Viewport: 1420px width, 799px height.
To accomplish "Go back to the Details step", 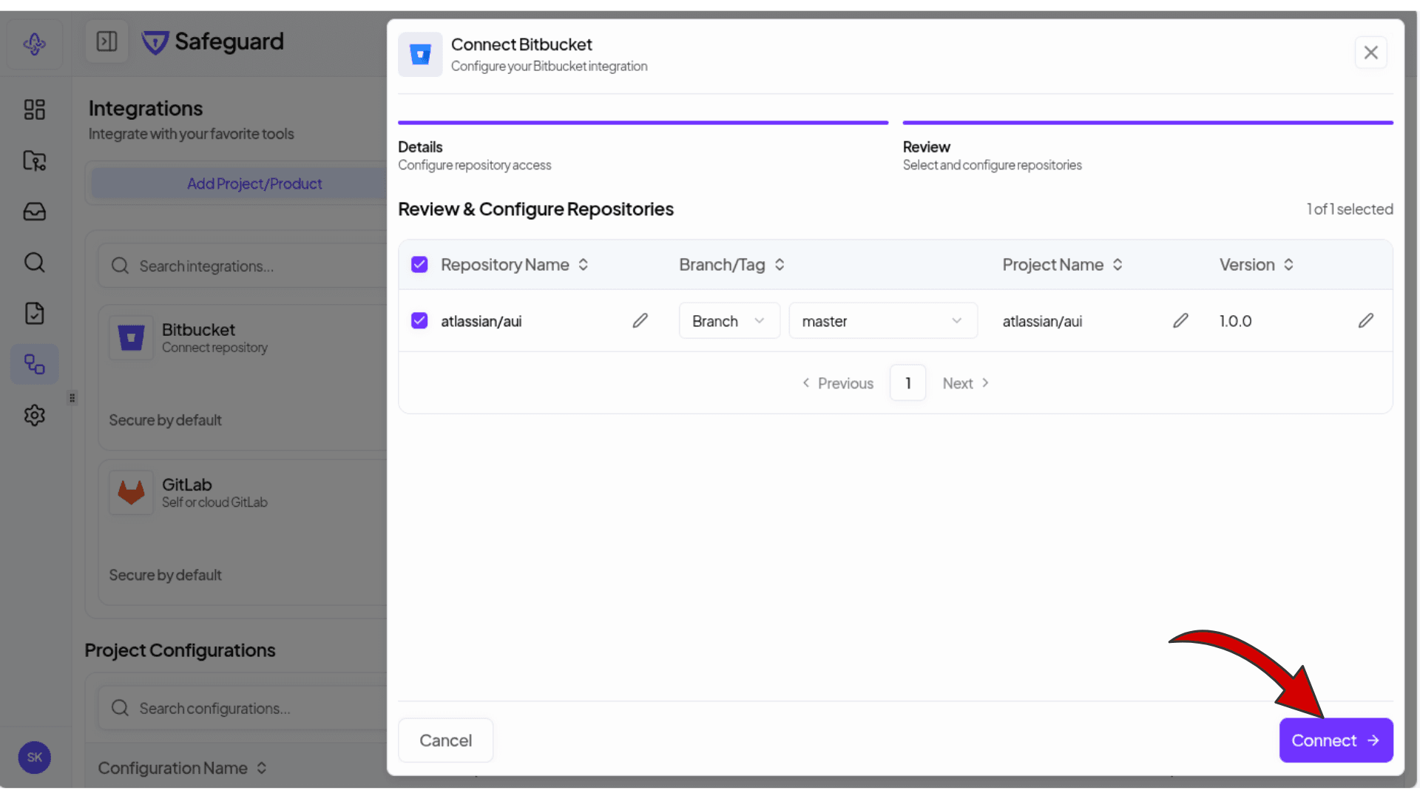I will click(420, 146).
